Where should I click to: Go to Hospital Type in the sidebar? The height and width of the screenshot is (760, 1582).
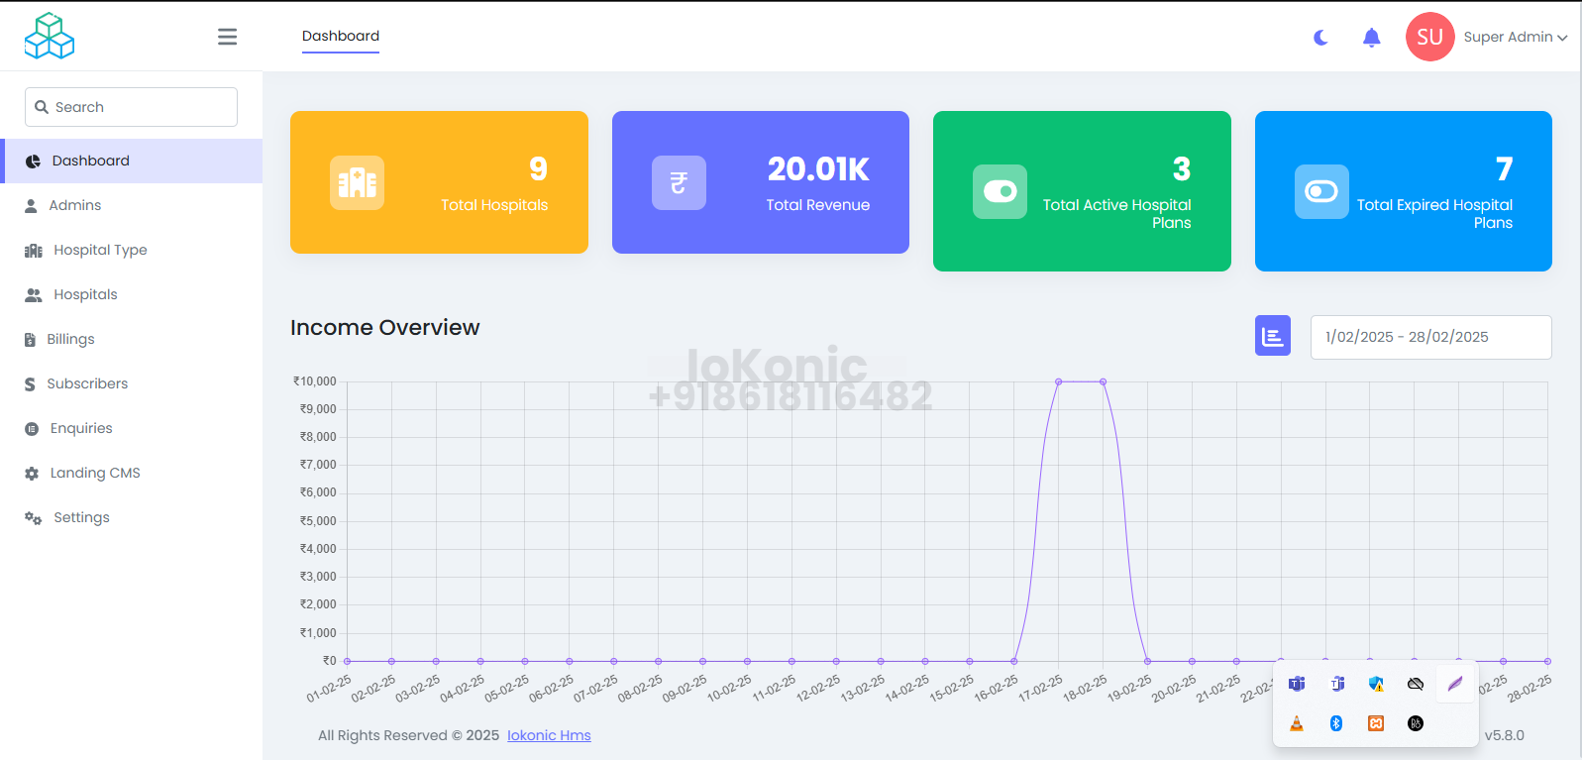click(100, 250)
